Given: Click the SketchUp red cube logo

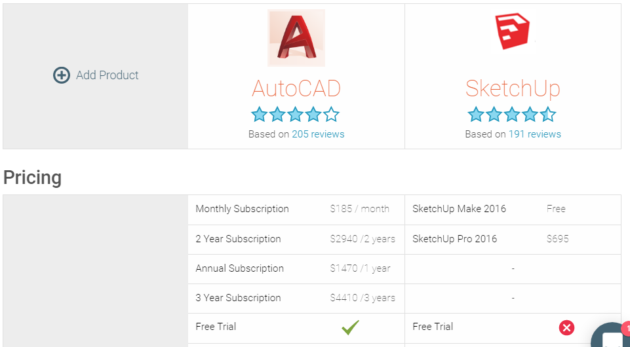Looking at the screenshot, I should tap(512, 31).
